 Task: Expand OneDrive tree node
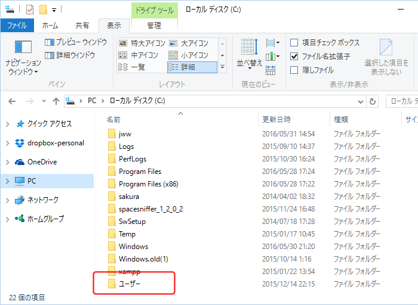7,162
